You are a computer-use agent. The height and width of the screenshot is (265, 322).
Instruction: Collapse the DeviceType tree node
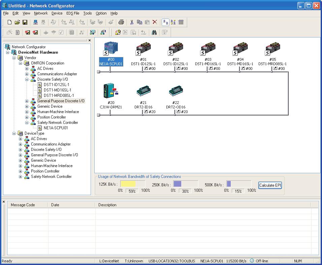coord(14,133)
